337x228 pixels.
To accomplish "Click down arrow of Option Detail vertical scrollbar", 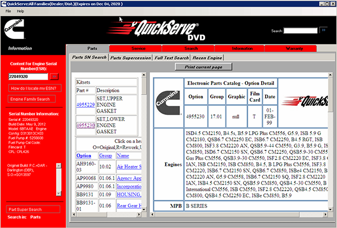I will pyautogui.click(x=330, y=209).
